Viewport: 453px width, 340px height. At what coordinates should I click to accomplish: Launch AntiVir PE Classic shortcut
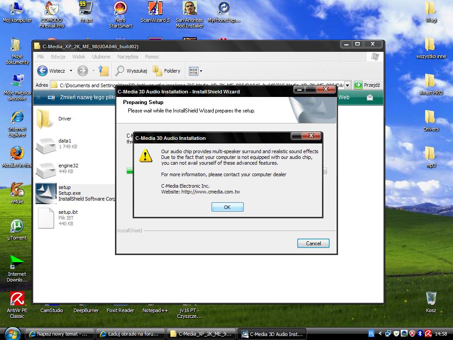17,305
